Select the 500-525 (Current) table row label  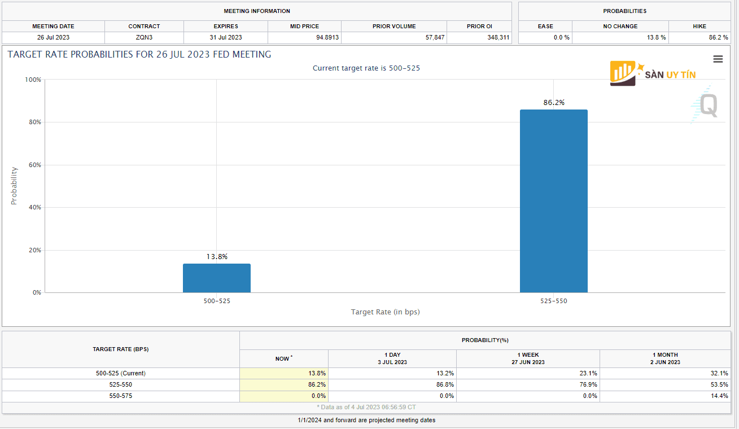121,373
